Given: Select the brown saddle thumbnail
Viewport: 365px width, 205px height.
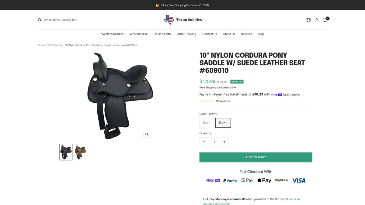Looking at the screenshot, I should click(80, 152).
